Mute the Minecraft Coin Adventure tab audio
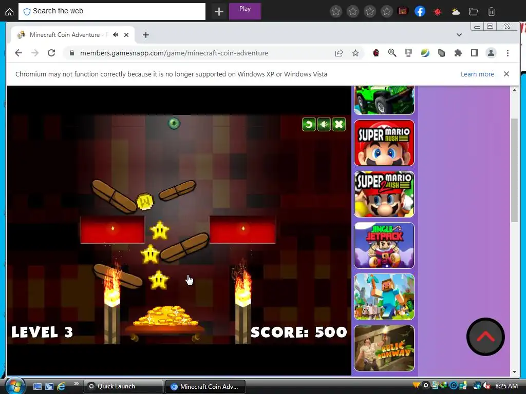The height and width of the screenshot is (394, 526). pyautogui.click(x=116, y=34)
